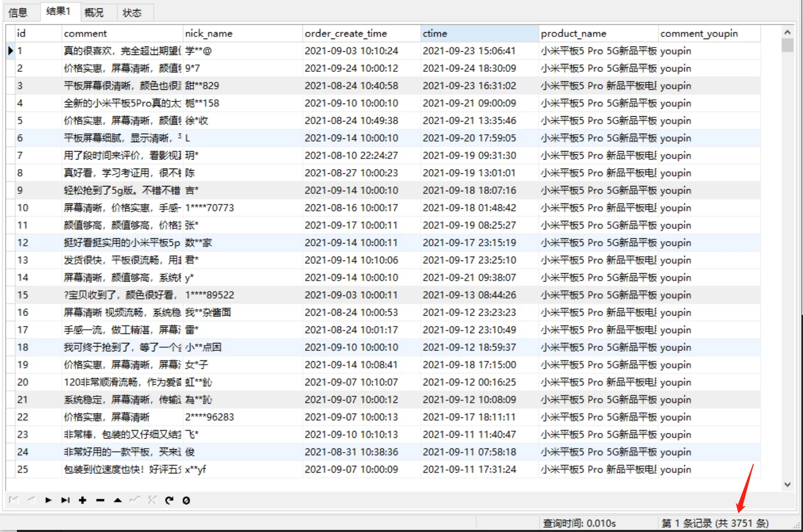This screenshot has width=803, height=532.
Task: Add new record plus icon
Action: coord(82,500)
